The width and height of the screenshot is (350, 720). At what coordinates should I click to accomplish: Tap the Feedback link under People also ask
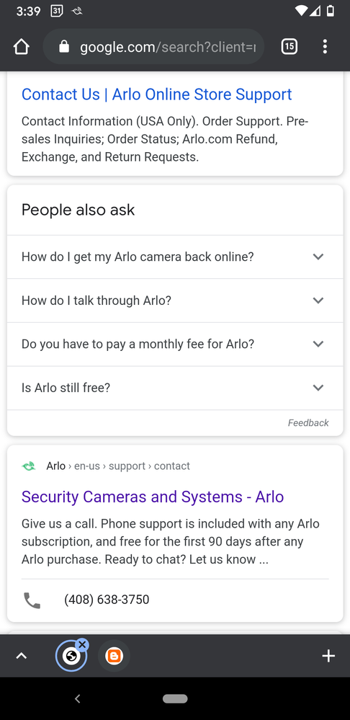308,423
